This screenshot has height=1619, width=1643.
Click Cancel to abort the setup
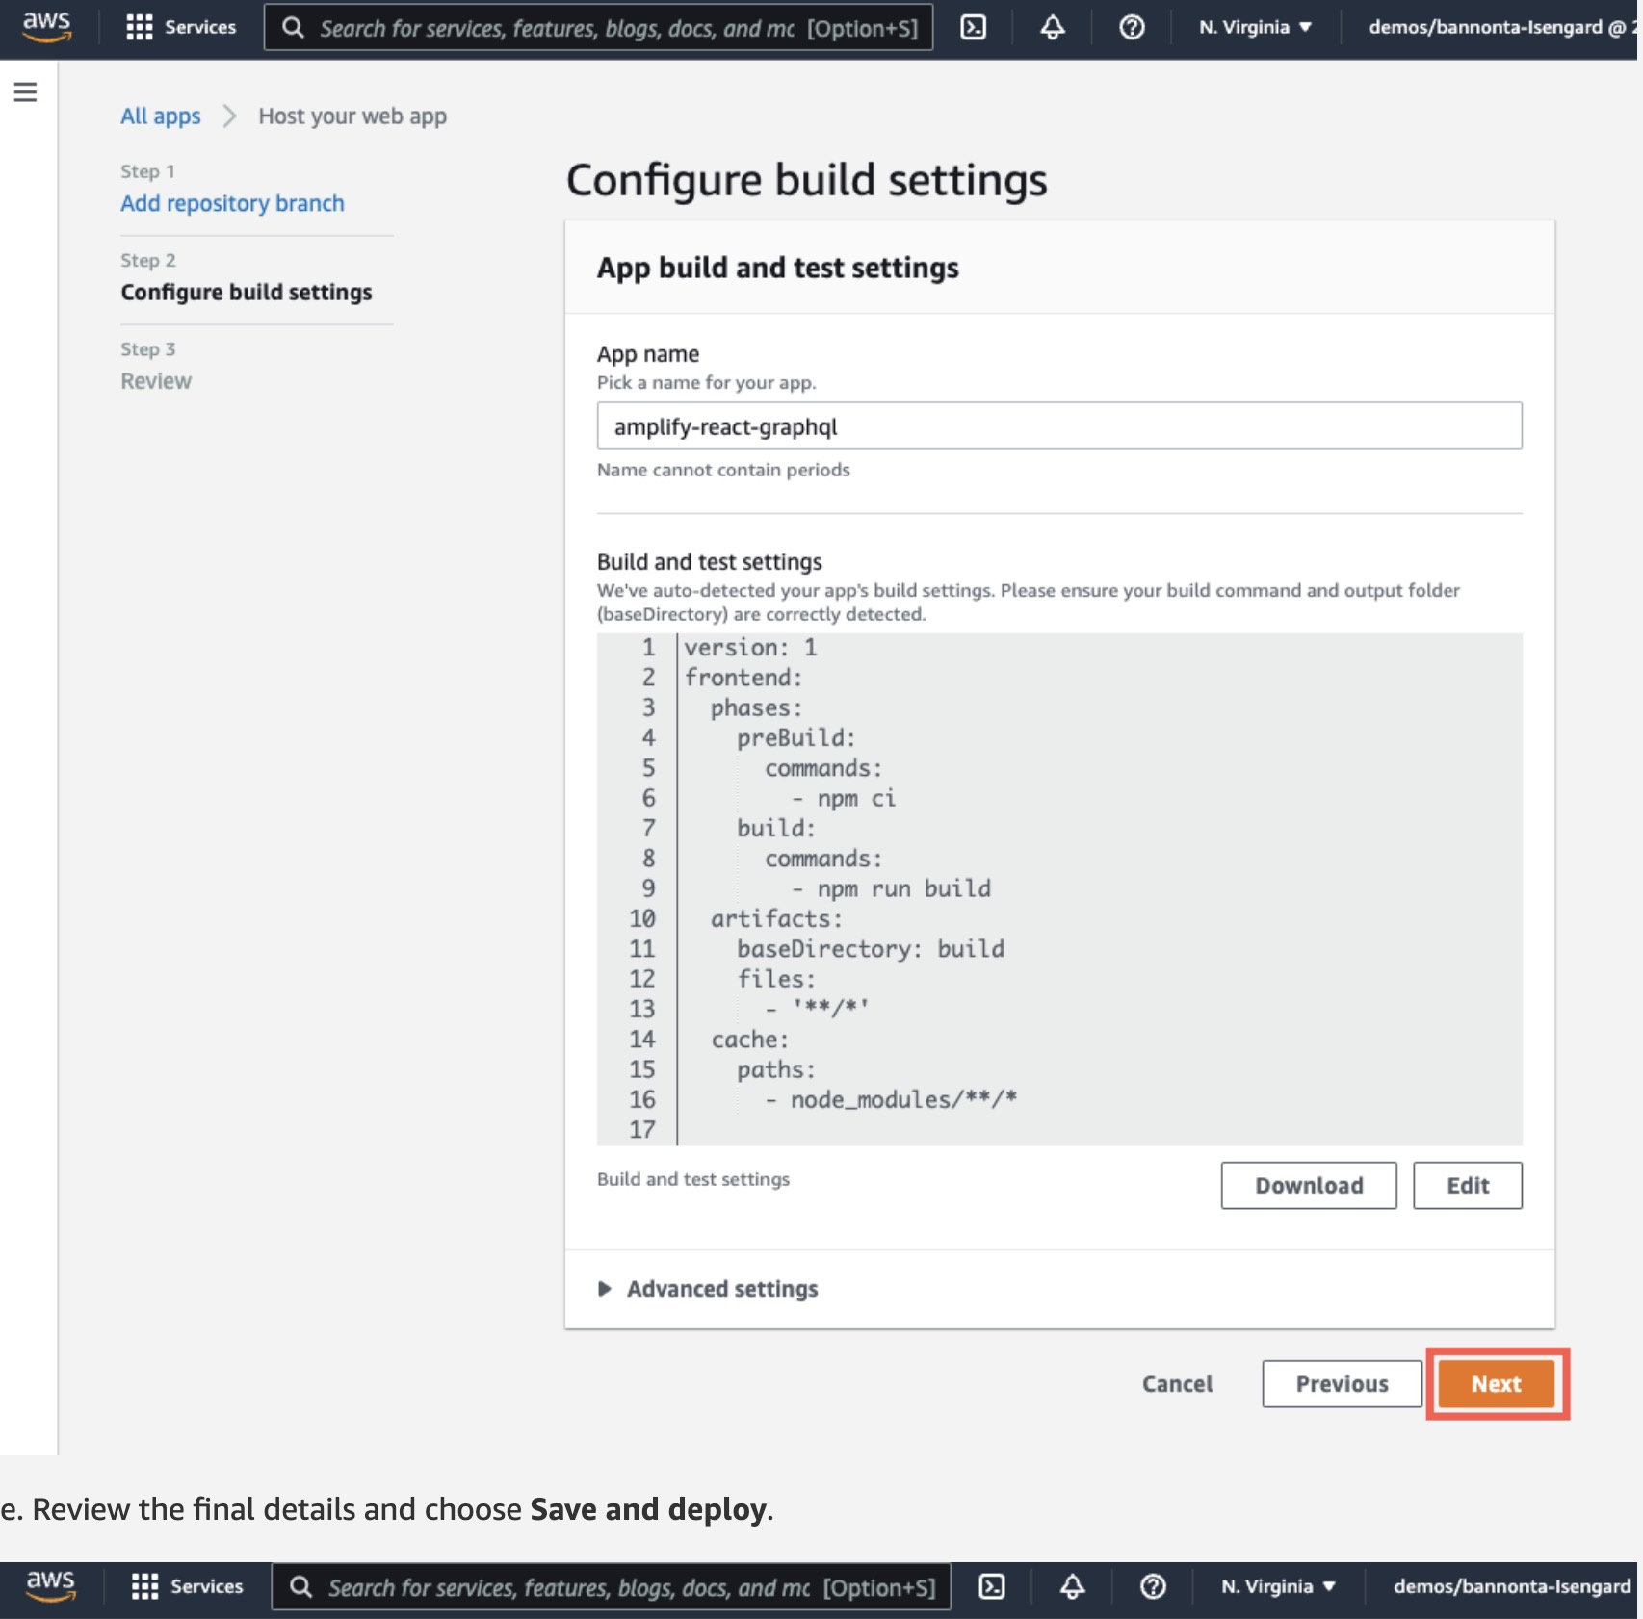click(1177, 1384)
